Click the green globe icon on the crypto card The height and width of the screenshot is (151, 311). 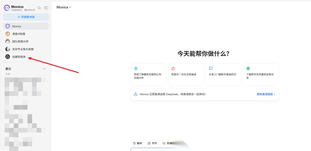(248, 68)
